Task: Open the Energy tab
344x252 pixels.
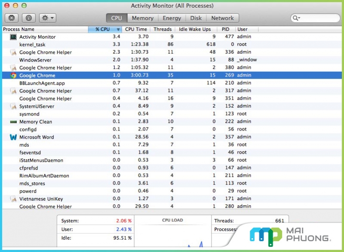Action: 172,18
